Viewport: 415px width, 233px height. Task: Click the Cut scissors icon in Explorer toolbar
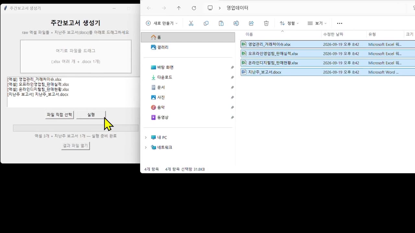[x=191, y=23]
